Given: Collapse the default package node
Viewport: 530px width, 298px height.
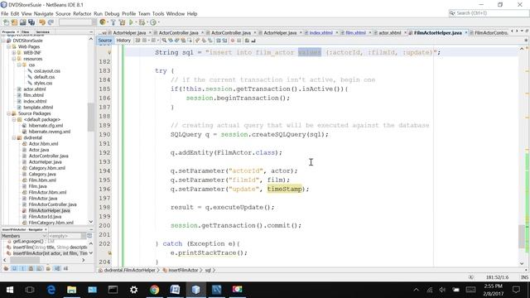Looking at the screenshot, I should [14, 119].
